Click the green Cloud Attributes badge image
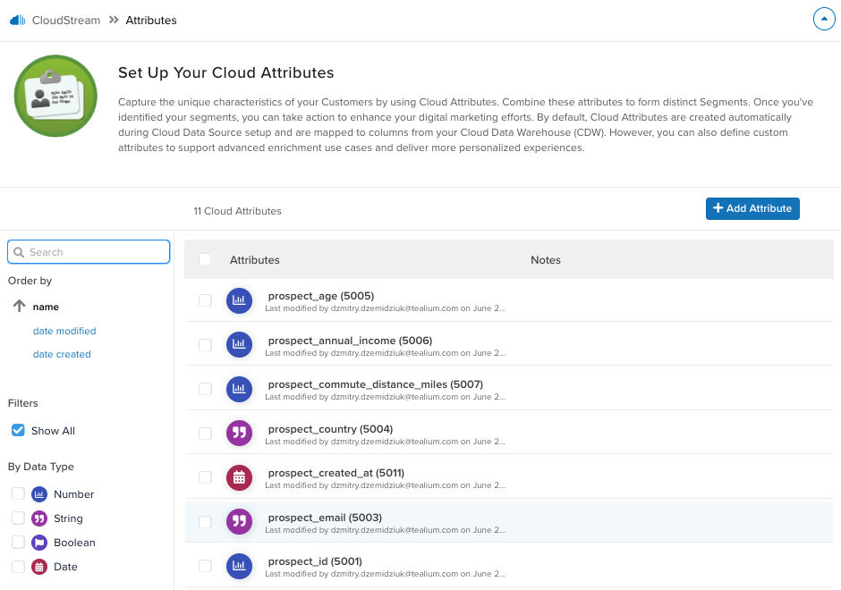 click(x=55, y=97)
